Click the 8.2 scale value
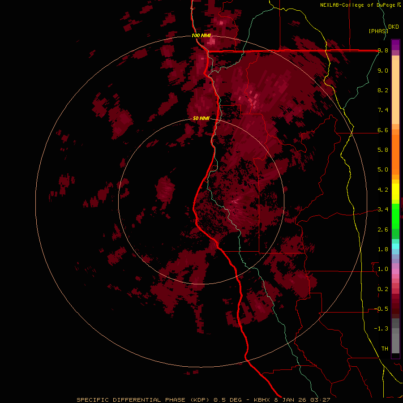The image size is (403, 403). (383, 90)
